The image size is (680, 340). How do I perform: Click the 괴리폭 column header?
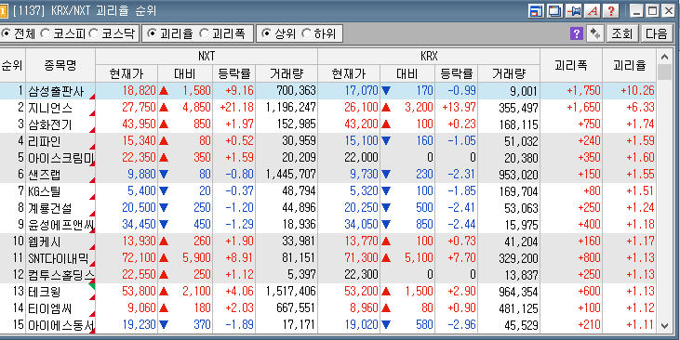[571, 65]
